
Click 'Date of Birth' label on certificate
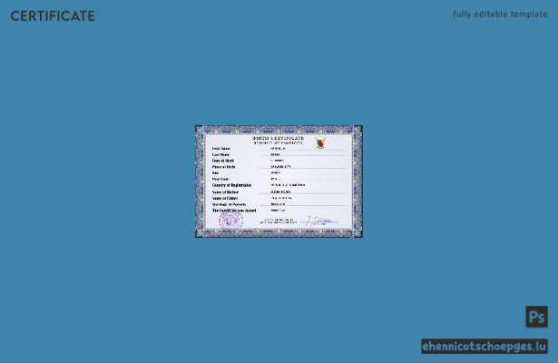[x=223, y=161]
